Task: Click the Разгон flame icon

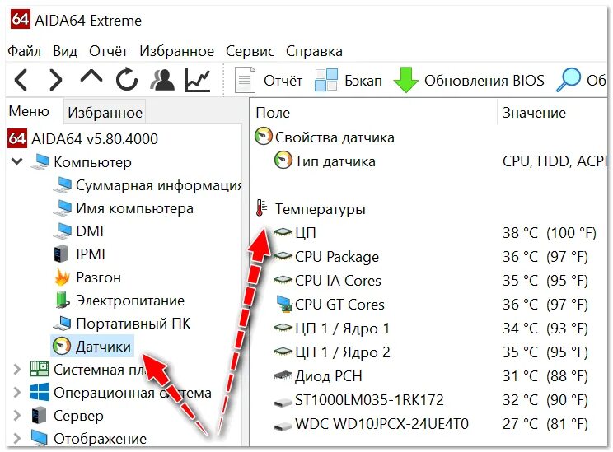Action: click(x=62, y=277)
